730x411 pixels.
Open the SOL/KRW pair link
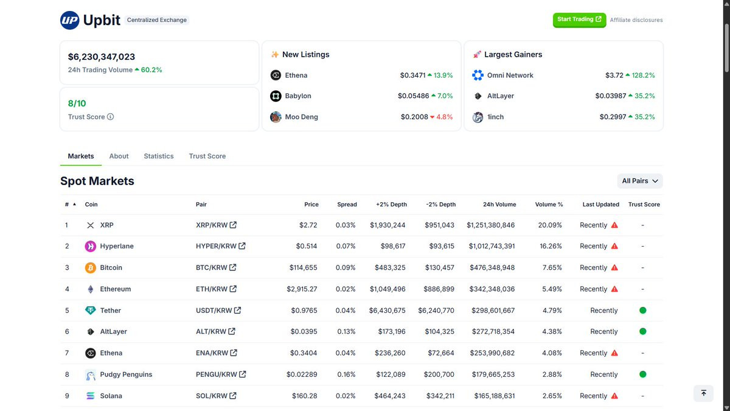(216, 396)
